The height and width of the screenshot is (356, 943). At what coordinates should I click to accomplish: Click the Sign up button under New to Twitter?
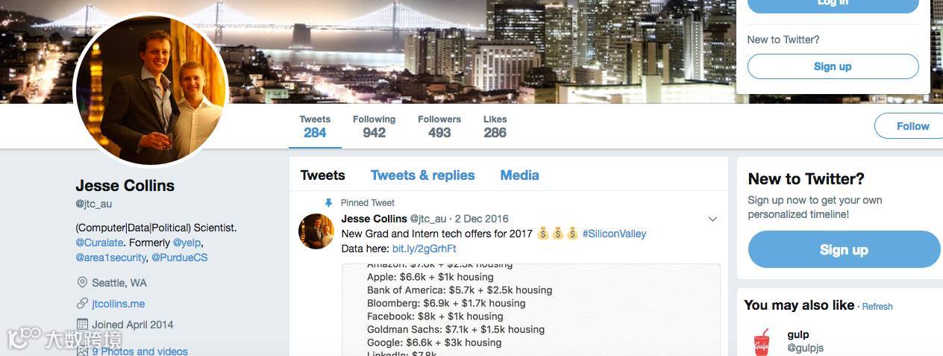pos(844,249)
